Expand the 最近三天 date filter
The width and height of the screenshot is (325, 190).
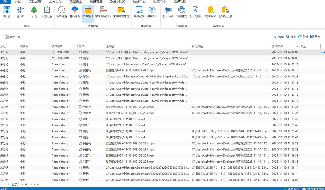tap(13, 37)
